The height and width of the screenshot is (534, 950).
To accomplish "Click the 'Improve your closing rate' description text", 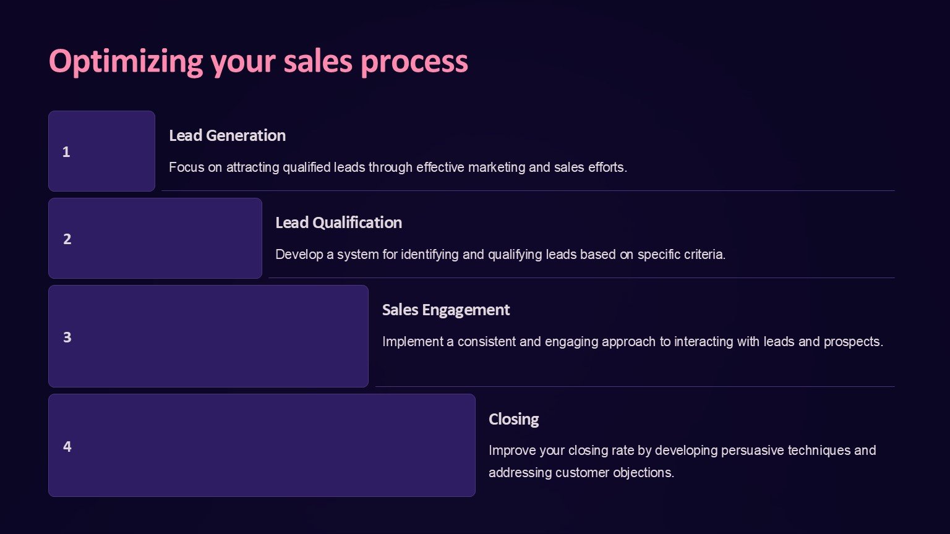I will coord(682,461).
